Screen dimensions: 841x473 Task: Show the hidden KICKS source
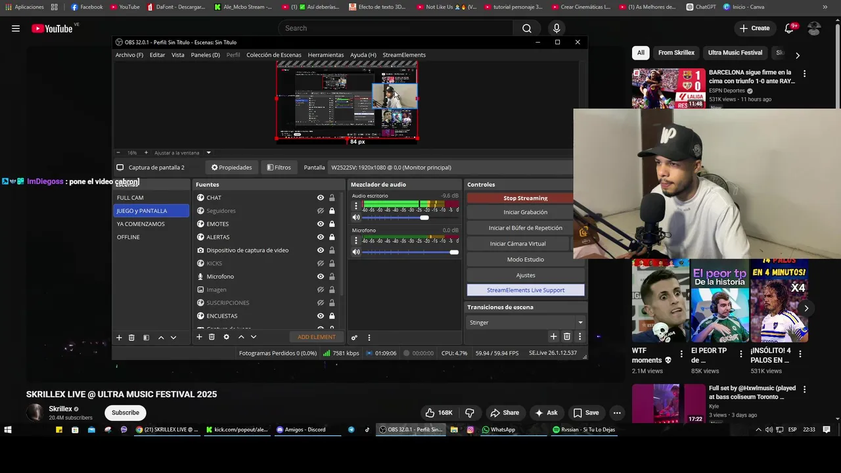321,263
